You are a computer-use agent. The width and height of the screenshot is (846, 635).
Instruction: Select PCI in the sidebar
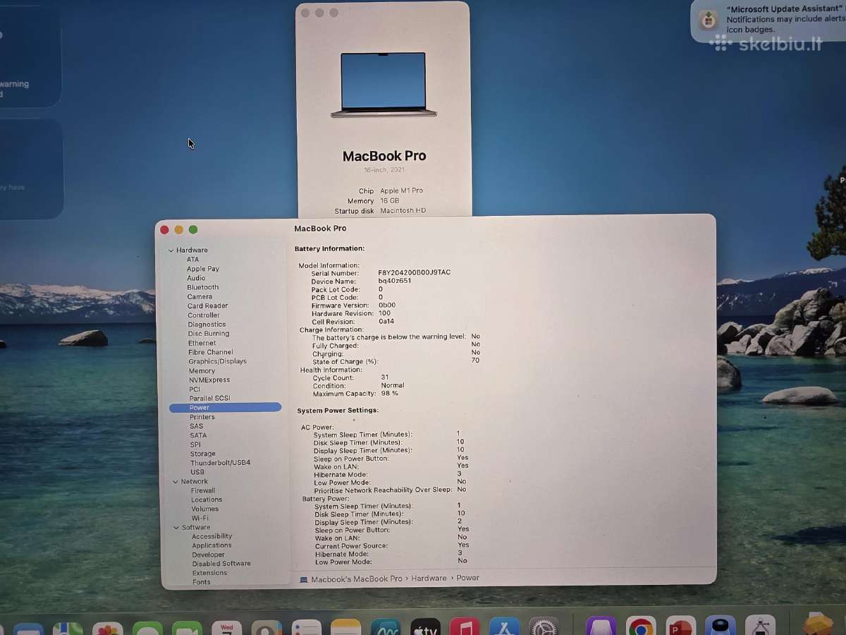coord(195,389)
